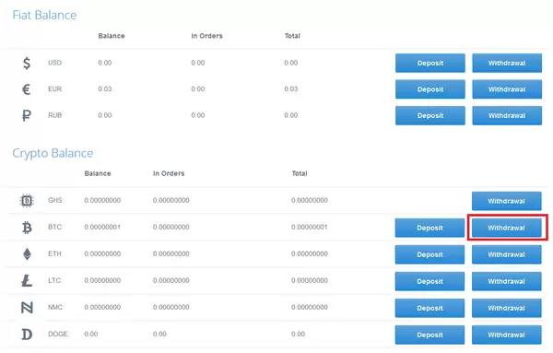This screenshot has width=553, height=353.
Task: Withdraw from the NMC balance
Action: click(506, 308)
